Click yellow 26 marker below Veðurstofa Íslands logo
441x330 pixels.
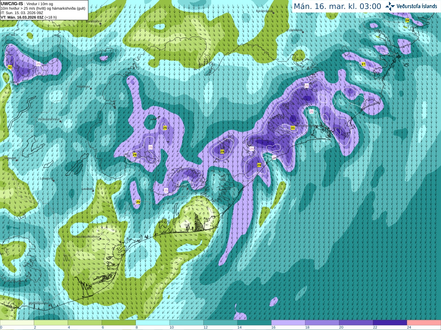pos(407,20)
